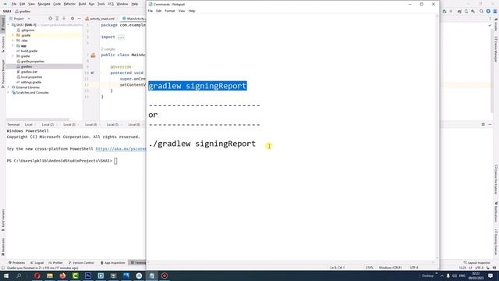Open Notepad View menu
The height and width of the screenshot is (281, 499).
[x=182, y=11]
